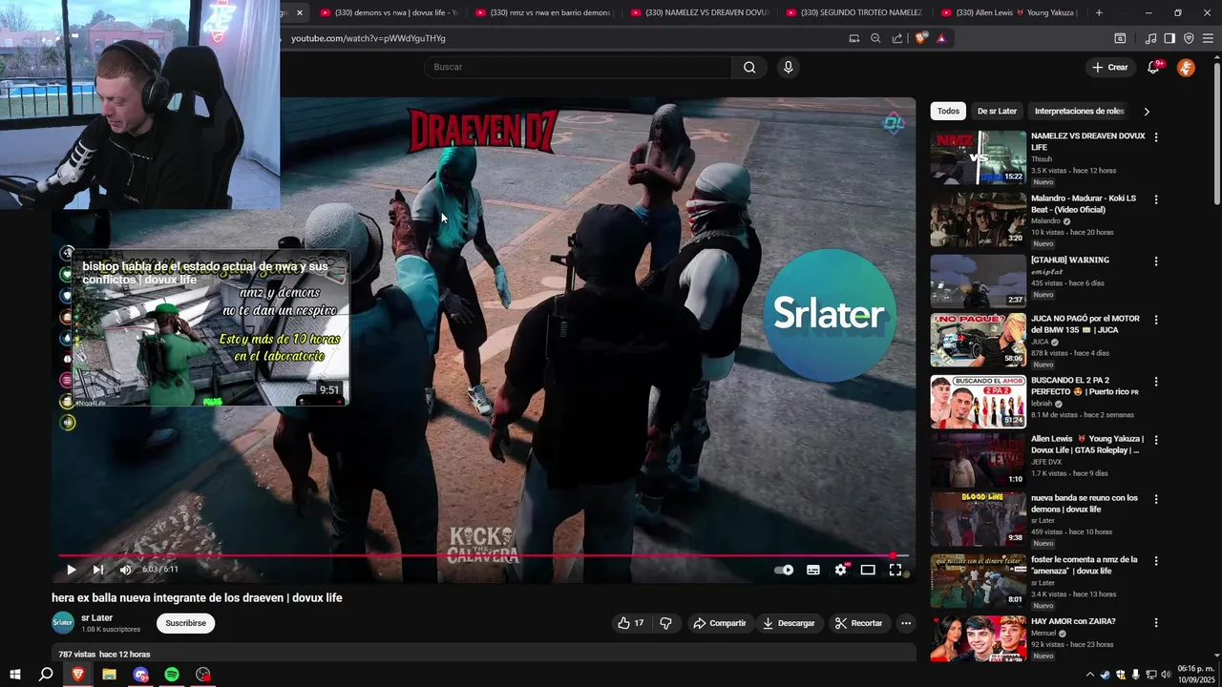Dislike this video
Screen dimensions: 1222x687
665,623
